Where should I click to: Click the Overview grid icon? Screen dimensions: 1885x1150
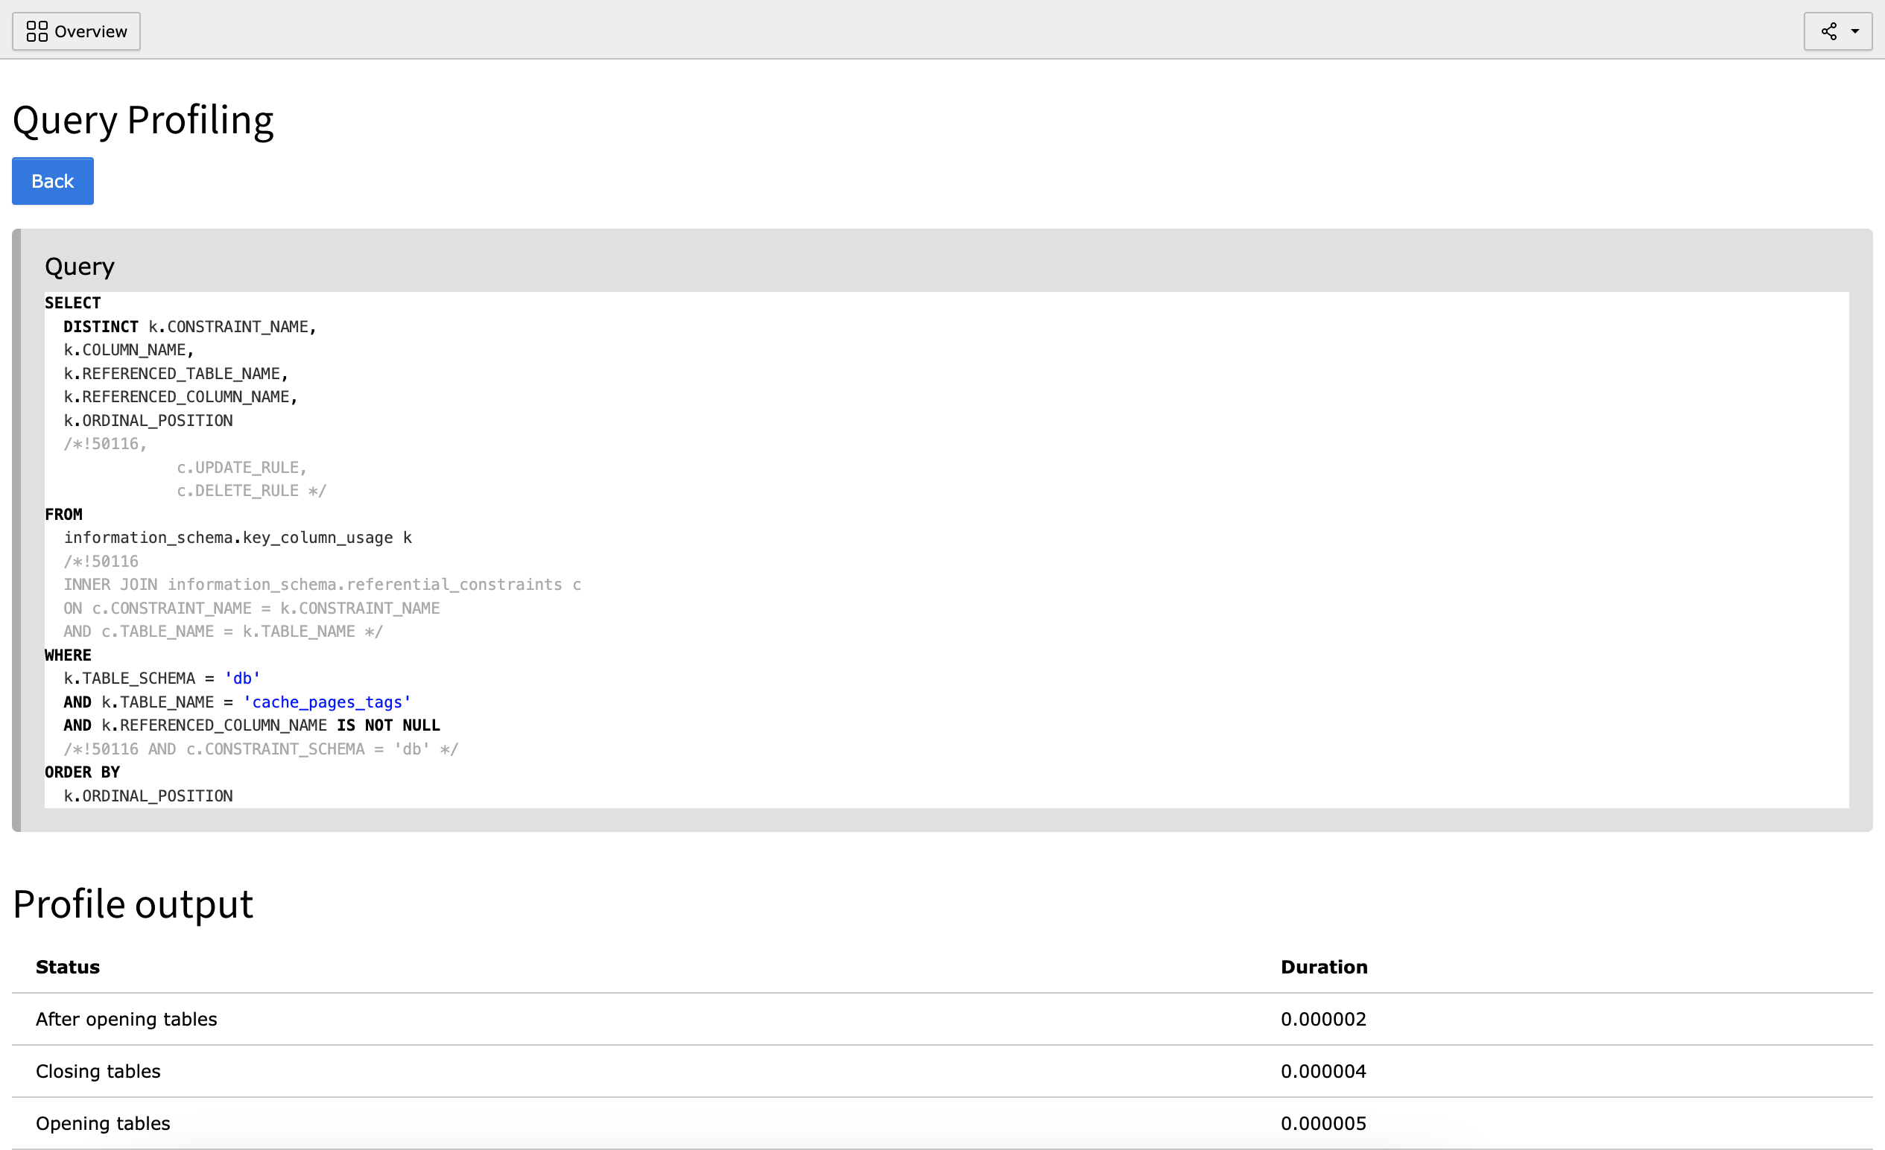coord(37,31)
